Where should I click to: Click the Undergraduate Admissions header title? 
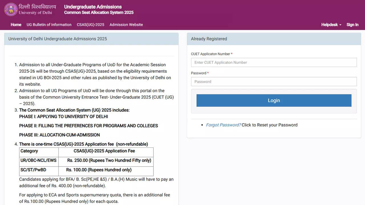click(93, 7)
